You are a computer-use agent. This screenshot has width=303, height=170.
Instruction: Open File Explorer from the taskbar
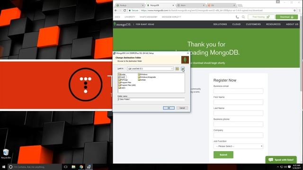73,167
